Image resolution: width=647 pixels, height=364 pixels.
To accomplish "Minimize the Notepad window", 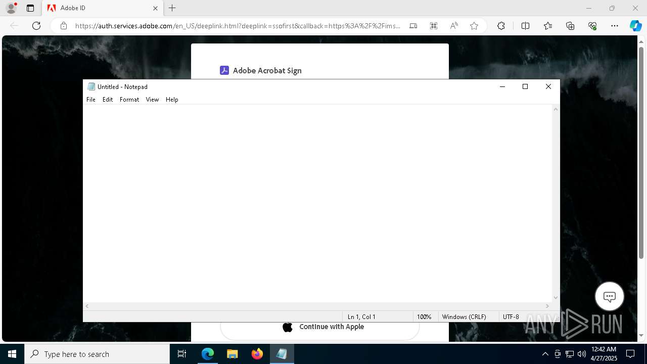I will click(x=502, y=86).
